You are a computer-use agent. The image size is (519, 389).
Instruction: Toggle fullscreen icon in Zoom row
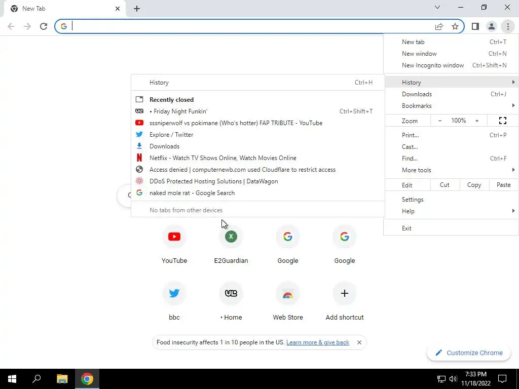[502, 121]
